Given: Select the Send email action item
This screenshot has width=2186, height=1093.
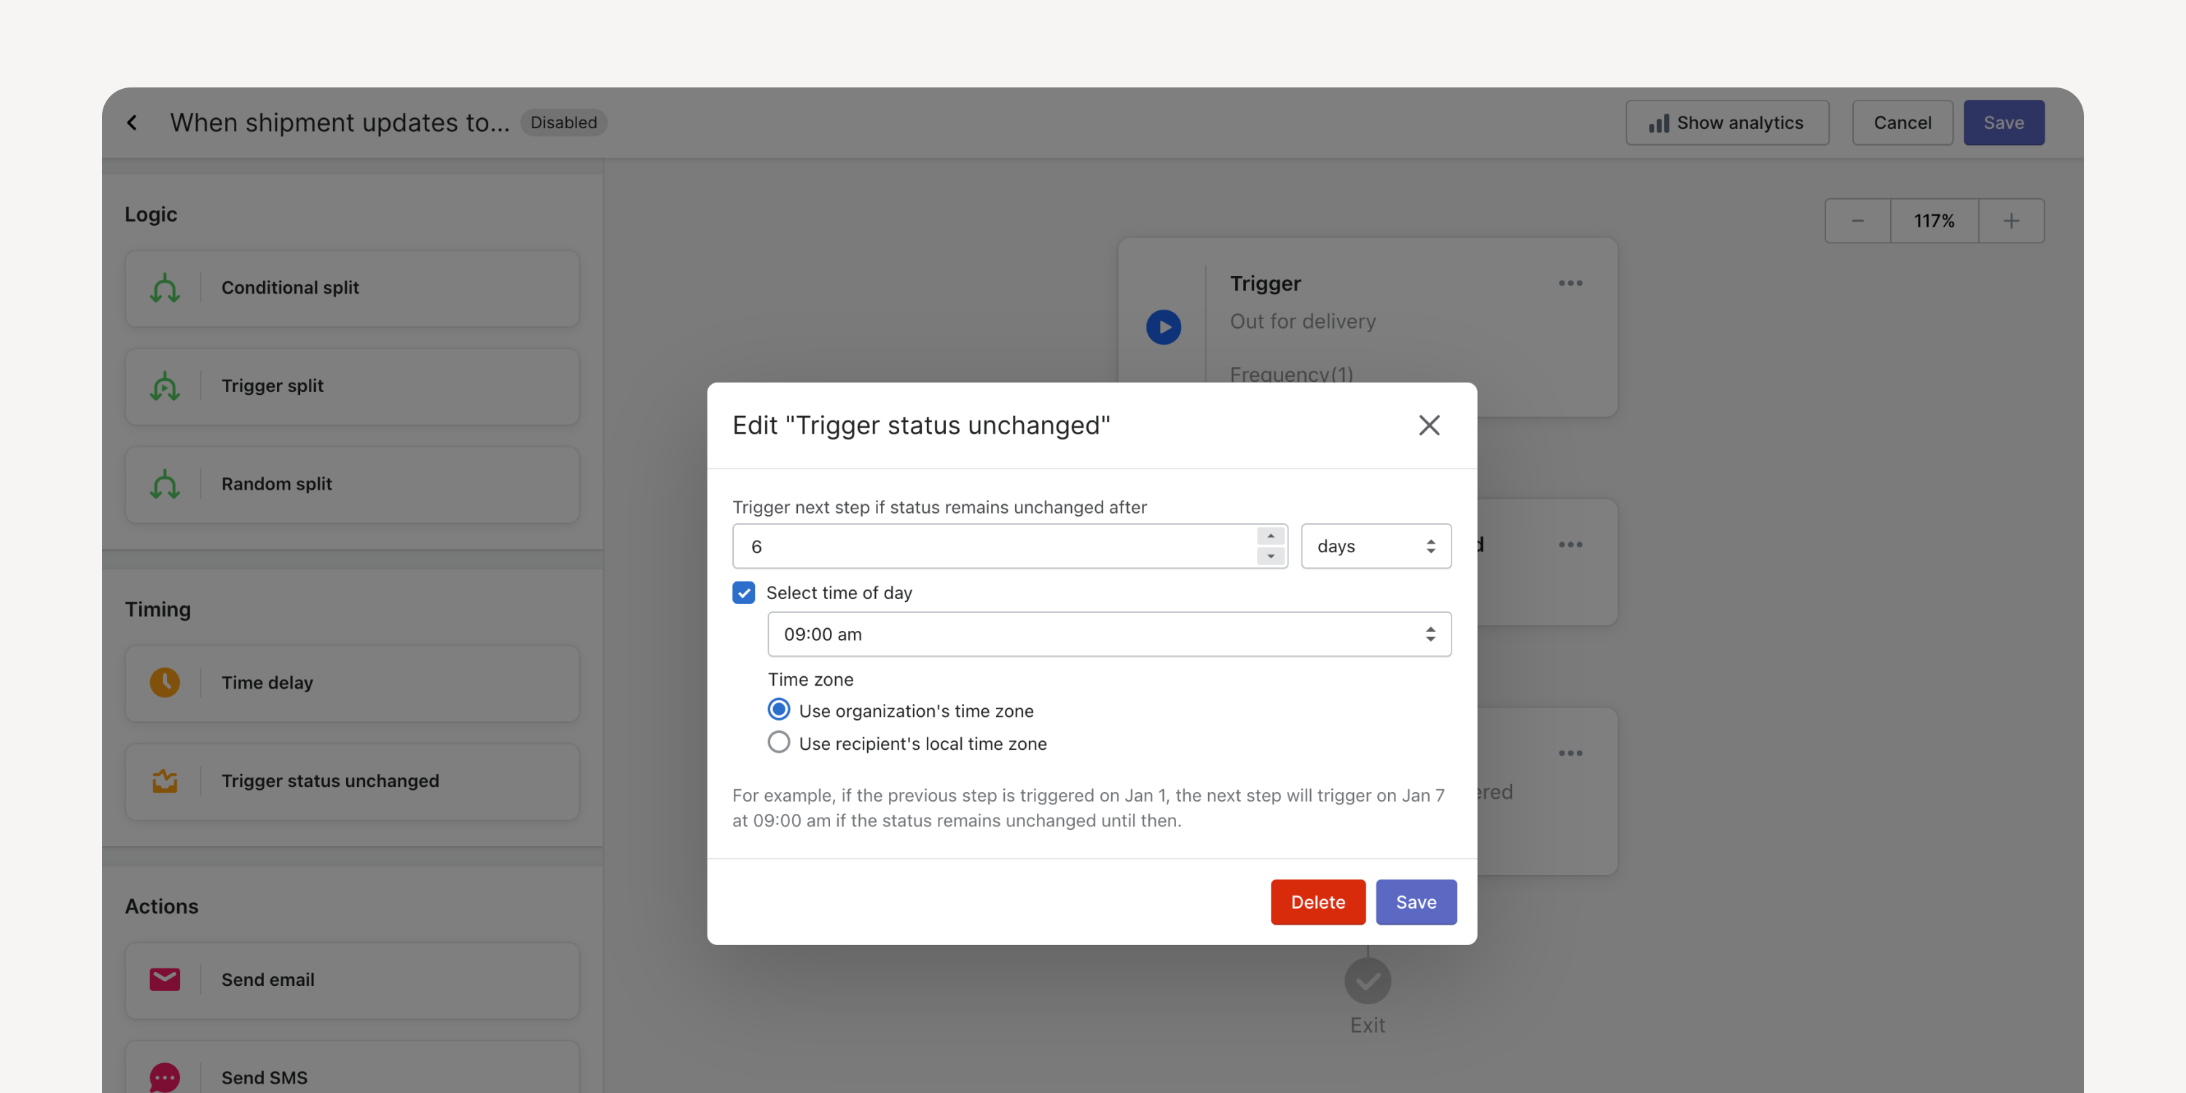Looking at the screenshot, I should click(x=352, y=980).
